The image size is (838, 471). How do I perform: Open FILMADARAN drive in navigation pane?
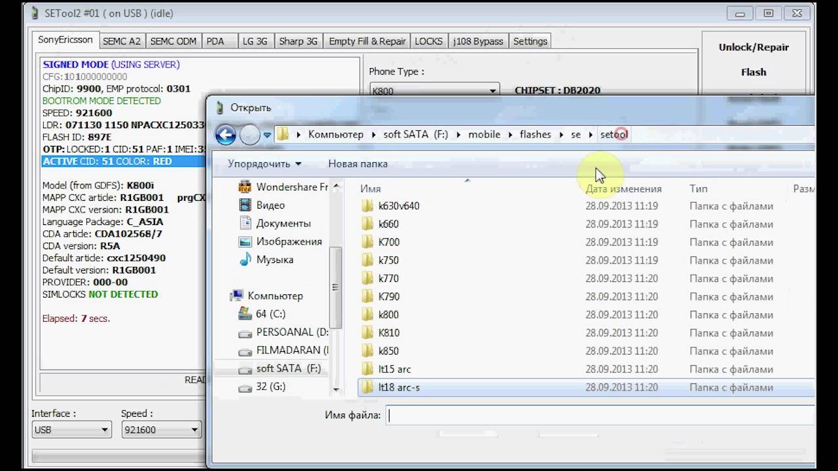pyautogui.click(x=283, y=350)
